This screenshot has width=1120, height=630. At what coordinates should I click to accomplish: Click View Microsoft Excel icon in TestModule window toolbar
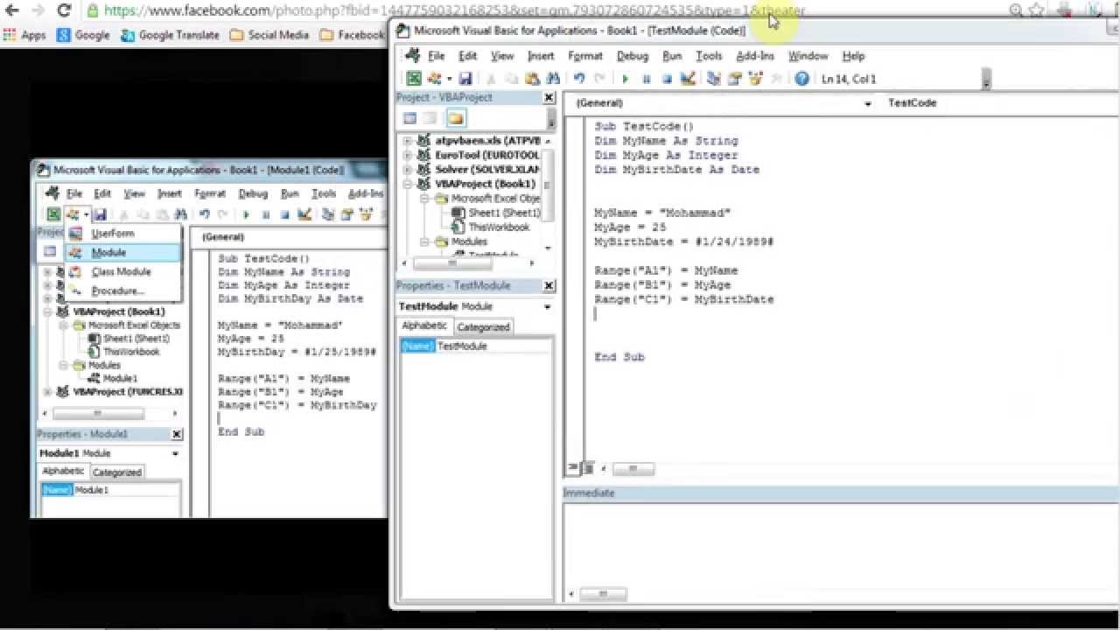tap(414, 79)
